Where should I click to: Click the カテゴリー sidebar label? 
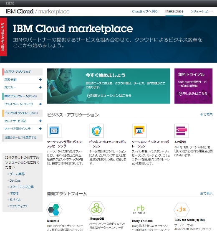(x=10, y=87)
